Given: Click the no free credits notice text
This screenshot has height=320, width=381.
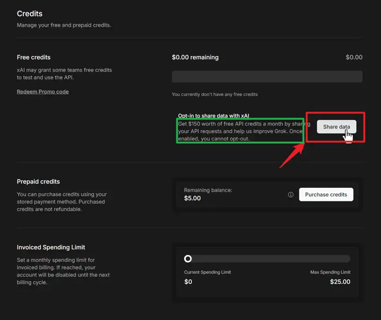Looking at the screenshot, I should (x=214, y=94).
